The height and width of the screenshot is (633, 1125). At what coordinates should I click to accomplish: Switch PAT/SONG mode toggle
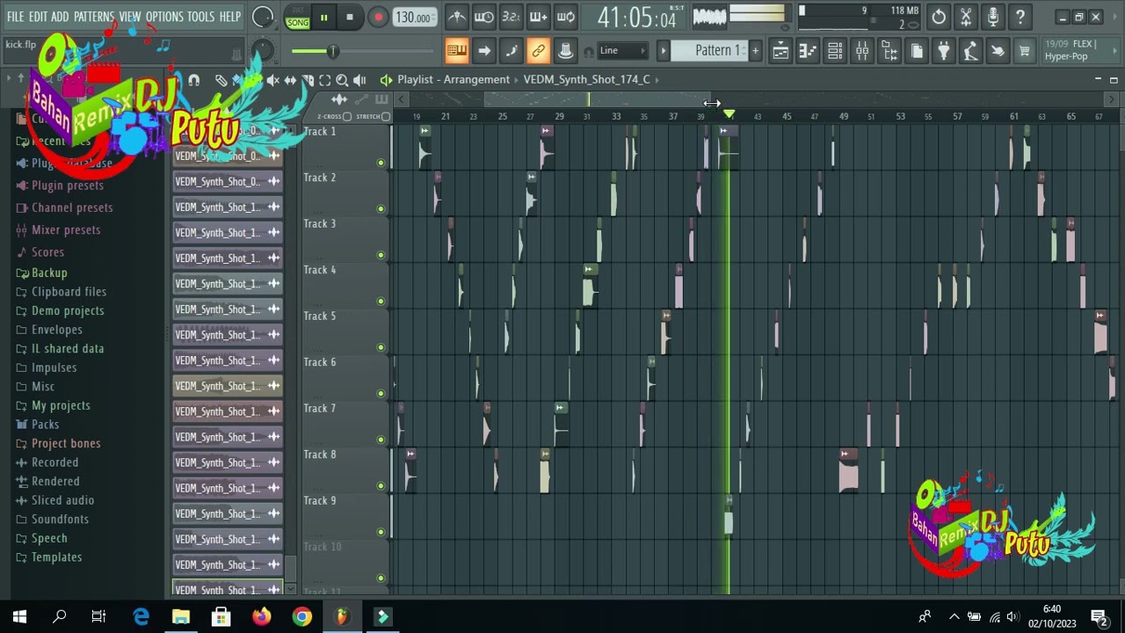pos(297,18)
